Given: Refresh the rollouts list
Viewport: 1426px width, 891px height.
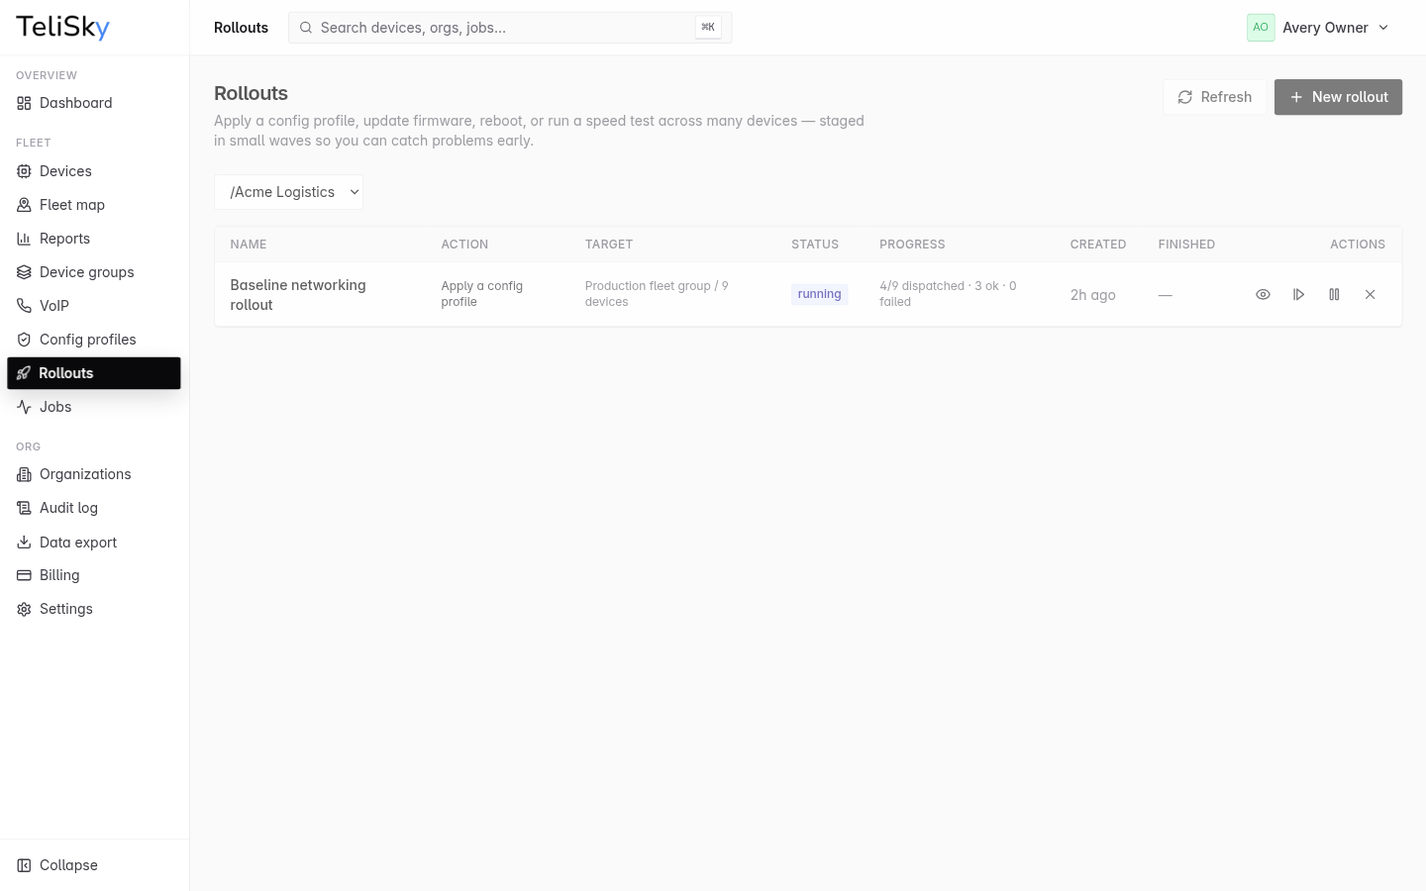Looking at the screenshot, I should click(x=1214, y=97).
